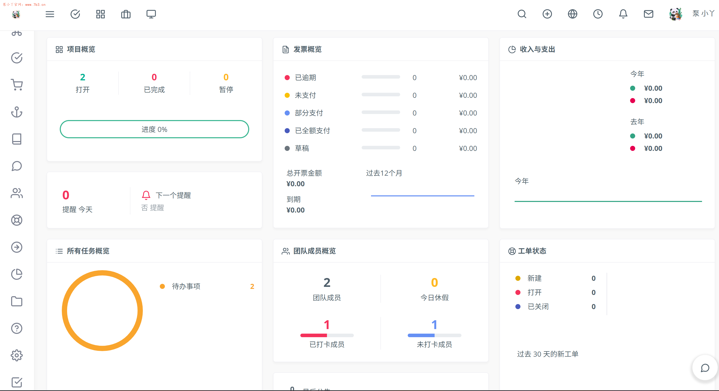Click 项目概览 card title
Screen dimensions: 719x391
81,49
